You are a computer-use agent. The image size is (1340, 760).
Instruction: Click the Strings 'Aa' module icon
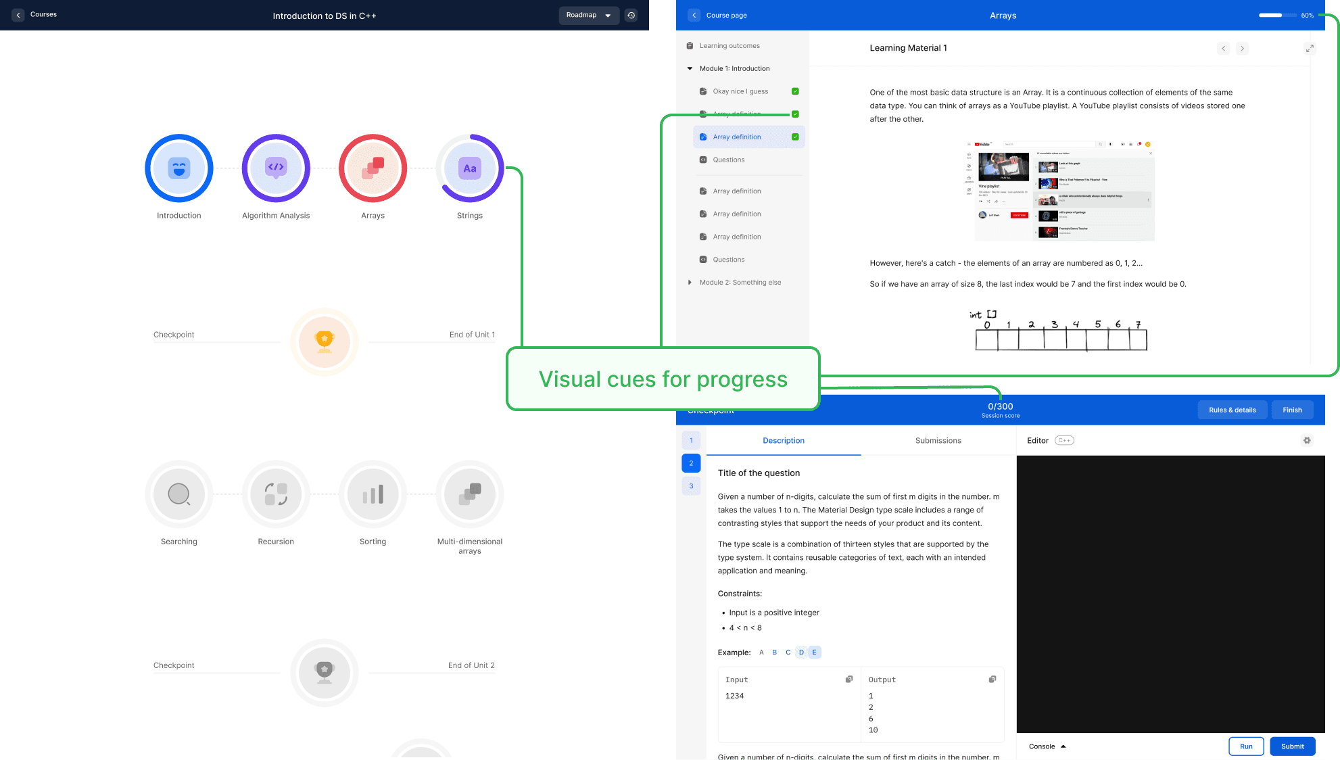point(470,168)
